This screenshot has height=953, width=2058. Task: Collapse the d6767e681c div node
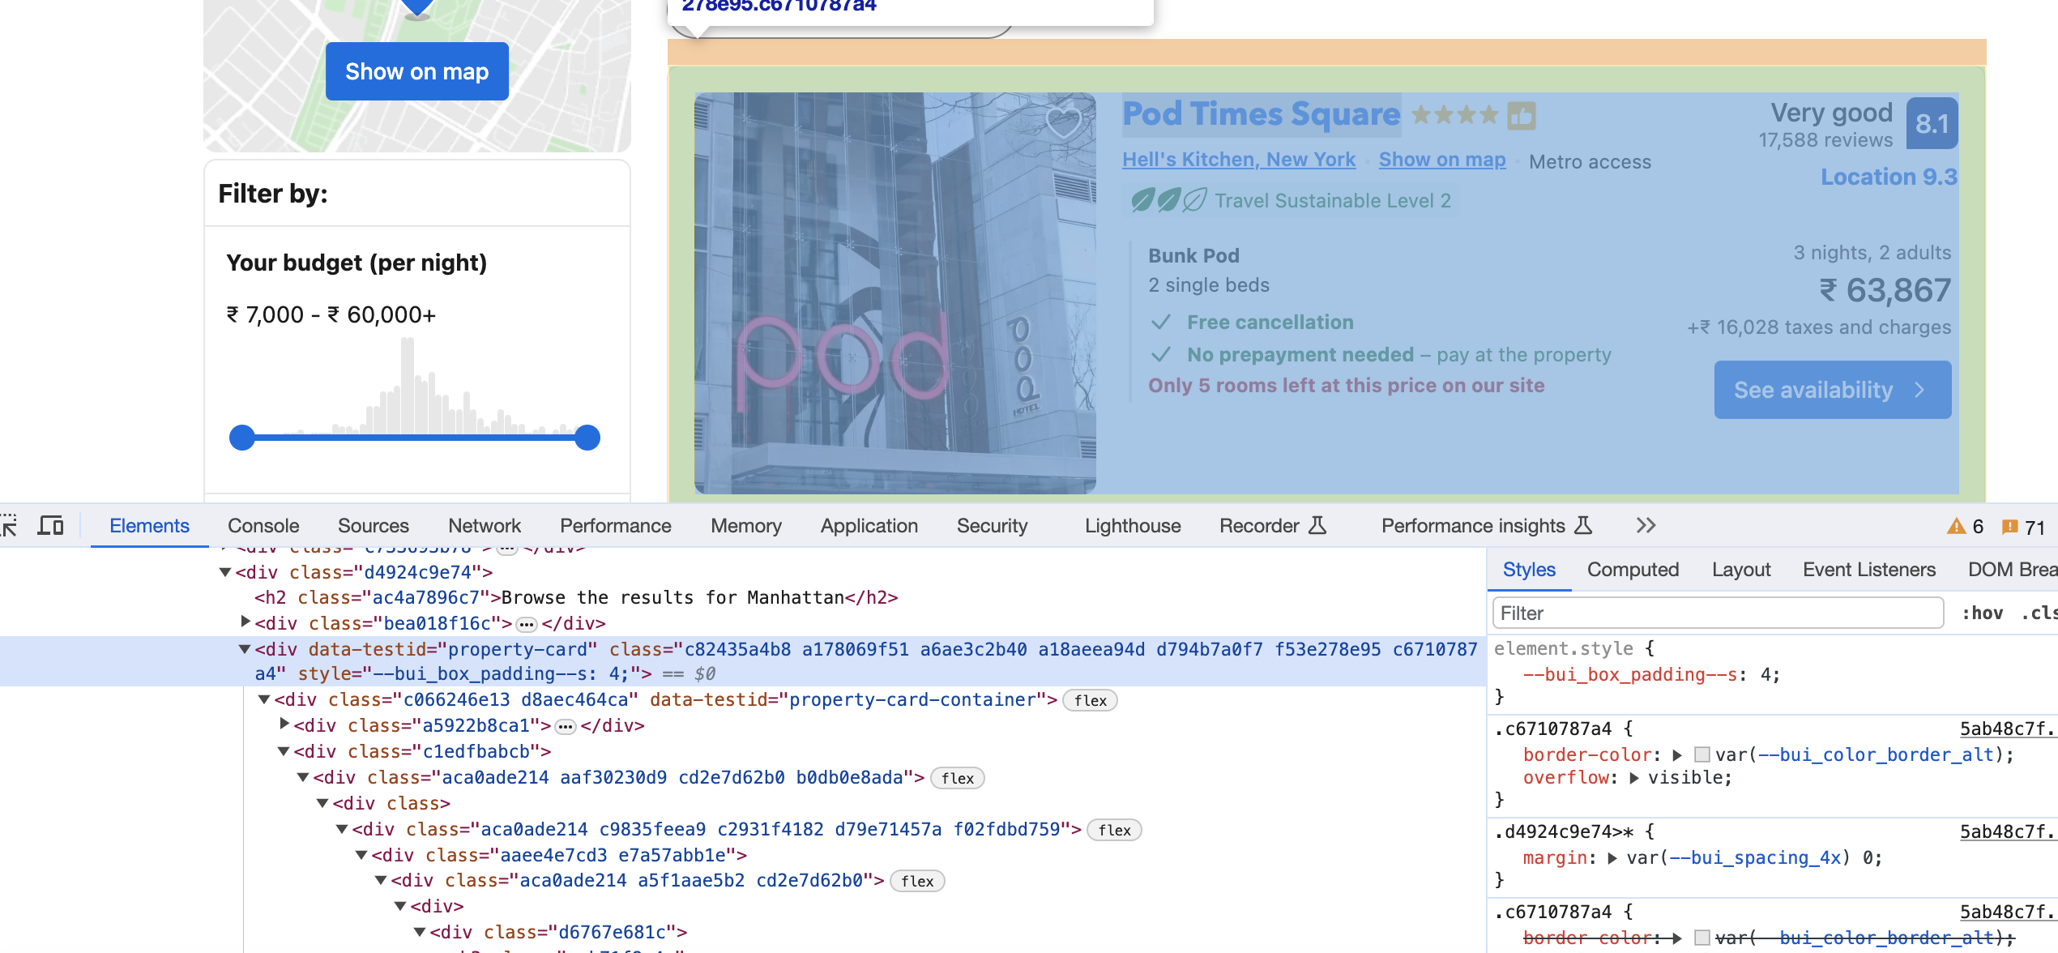coord(420,932)
